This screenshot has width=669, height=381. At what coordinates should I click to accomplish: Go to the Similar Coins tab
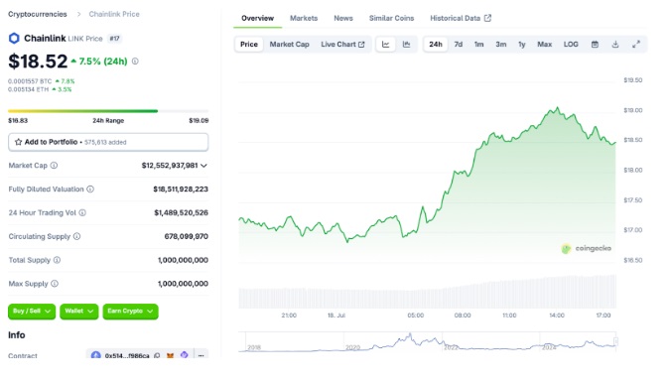(x=392, y=18)
